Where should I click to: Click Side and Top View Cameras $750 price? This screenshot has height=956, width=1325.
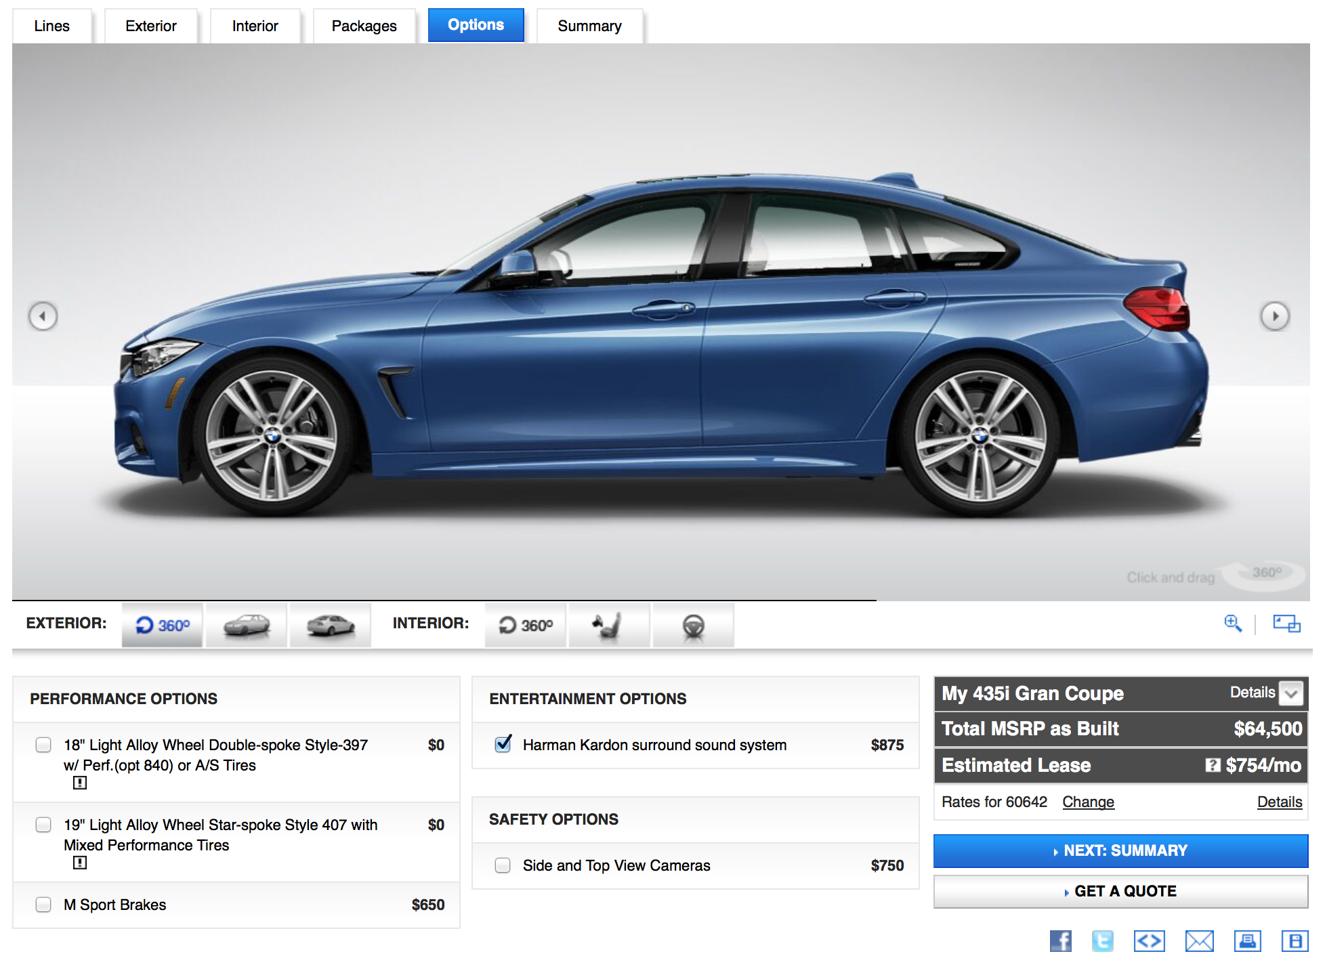click(x=887, y=866)
